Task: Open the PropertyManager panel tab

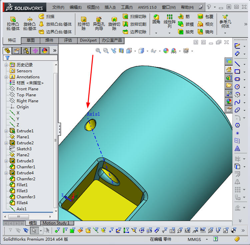Action: pyautogui.click(x=17, y=51)
